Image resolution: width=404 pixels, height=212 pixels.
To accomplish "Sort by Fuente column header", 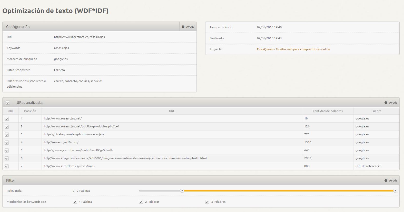I will tap(376, 111).
